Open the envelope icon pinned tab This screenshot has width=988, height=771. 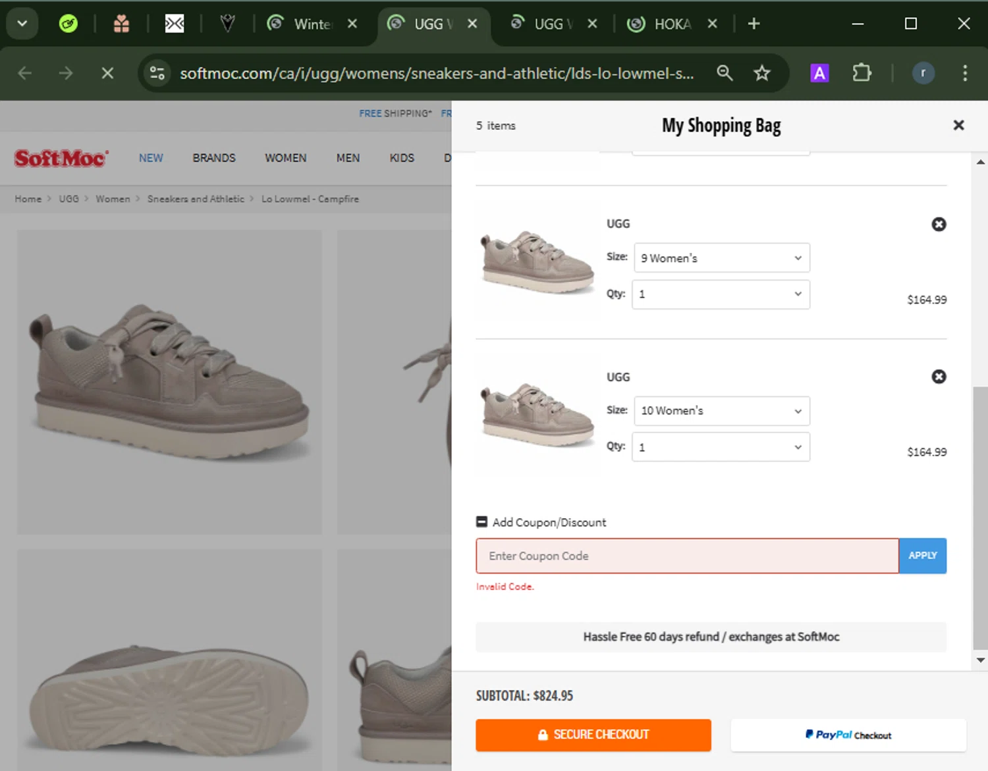coord(175,24)
